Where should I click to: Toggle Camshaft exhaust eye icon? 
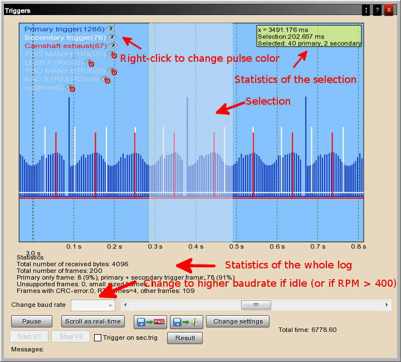[x=113, y=46]
